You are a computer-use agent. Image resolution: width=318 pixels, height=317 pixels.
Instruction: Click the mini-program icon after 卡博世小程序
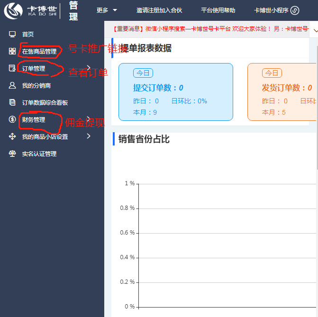[295, 10]
